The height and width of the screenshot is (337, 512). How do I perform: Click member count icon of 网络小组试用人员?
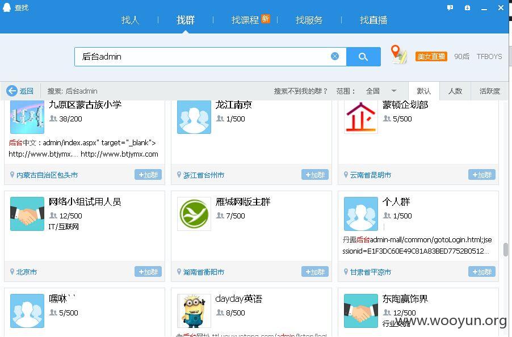point(53,216)
